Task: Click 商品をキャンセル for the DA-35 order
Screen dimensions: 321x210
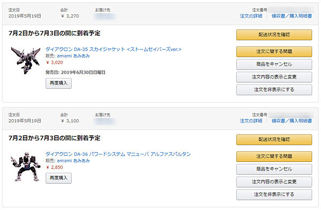Action: (x=274, y=65)
